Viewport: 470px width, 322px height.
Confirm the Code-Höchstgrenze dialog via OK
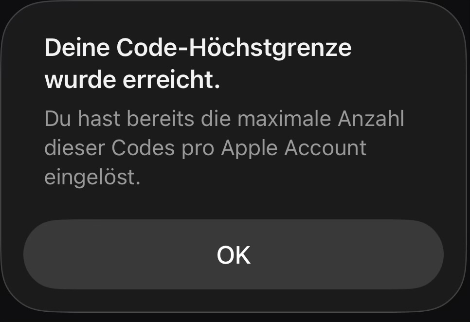[x=234, y=254]
